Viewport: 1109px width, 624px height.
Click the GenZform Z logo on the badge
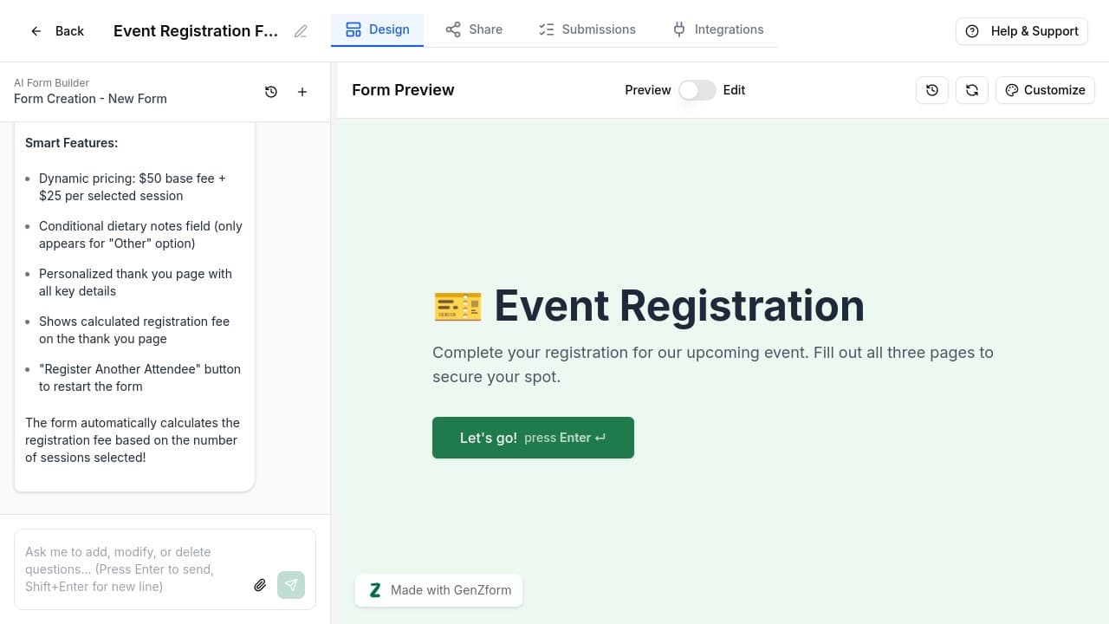click(375, 589)
